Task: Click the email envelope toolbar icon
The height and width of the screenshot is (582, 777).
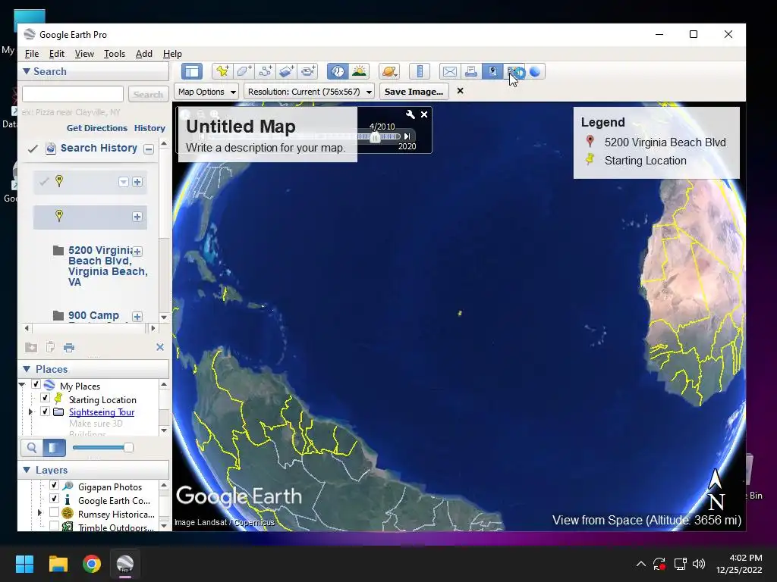Action: coord(449,72)
